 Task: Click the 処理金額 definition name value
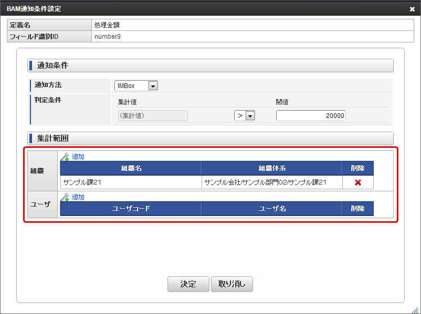coord(107,25)
